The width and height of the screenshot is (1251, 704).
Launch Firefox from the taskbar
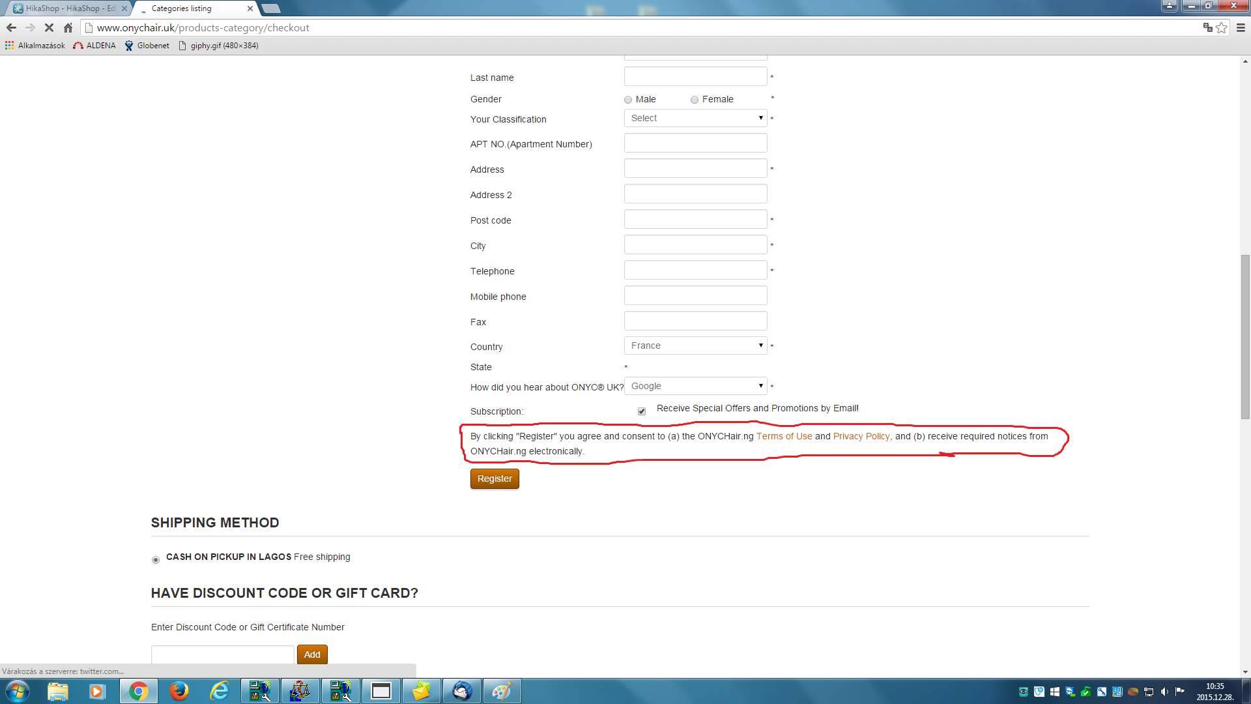[x=179, y=691]
